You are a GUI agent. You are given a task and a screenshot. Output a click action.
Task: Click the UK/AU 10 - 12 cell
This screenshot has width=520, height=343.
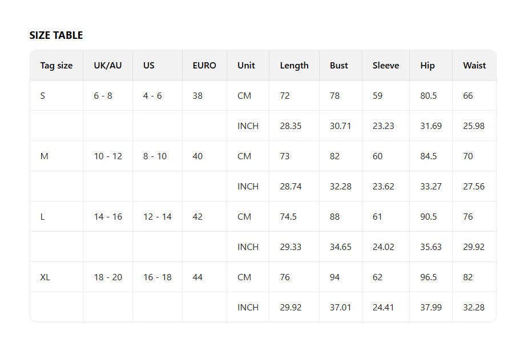coord(108,156)
